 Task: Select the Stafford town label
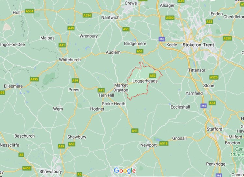pos(214,129)
